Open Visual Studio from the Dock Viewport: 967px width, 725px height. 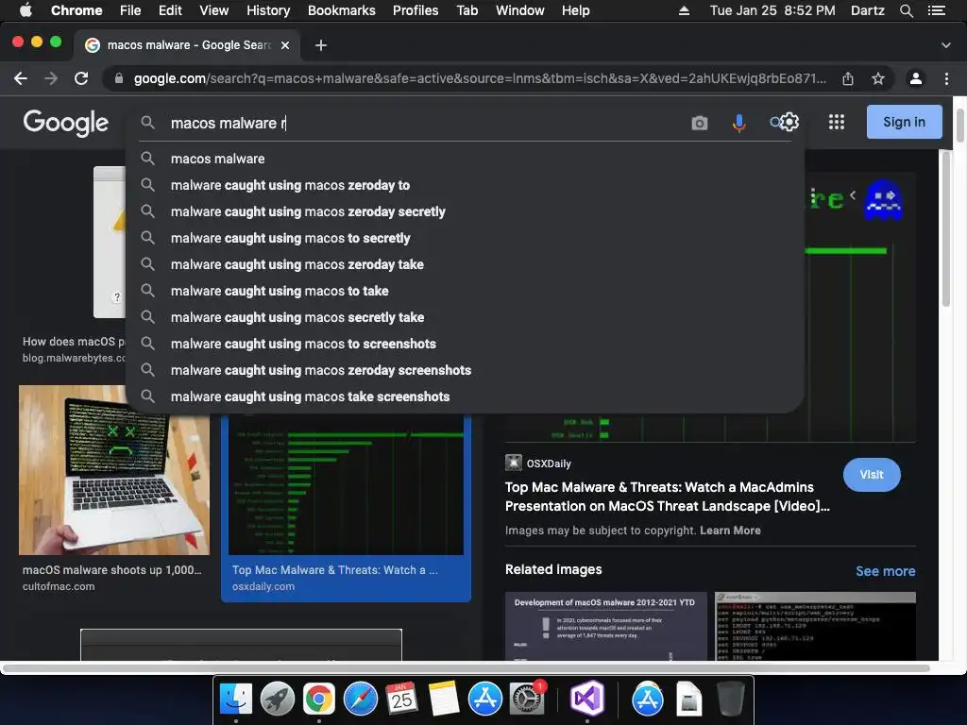[586, 699]
